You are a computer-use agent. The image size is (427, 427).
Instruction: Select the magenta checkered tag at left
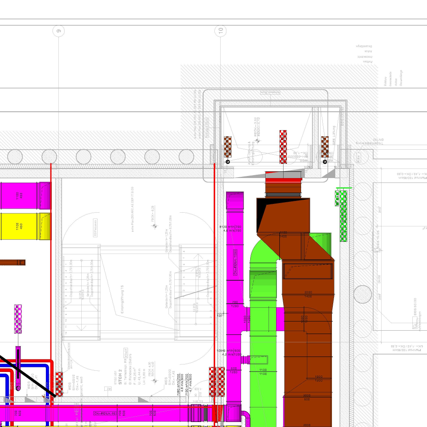[x=18, y=319]
